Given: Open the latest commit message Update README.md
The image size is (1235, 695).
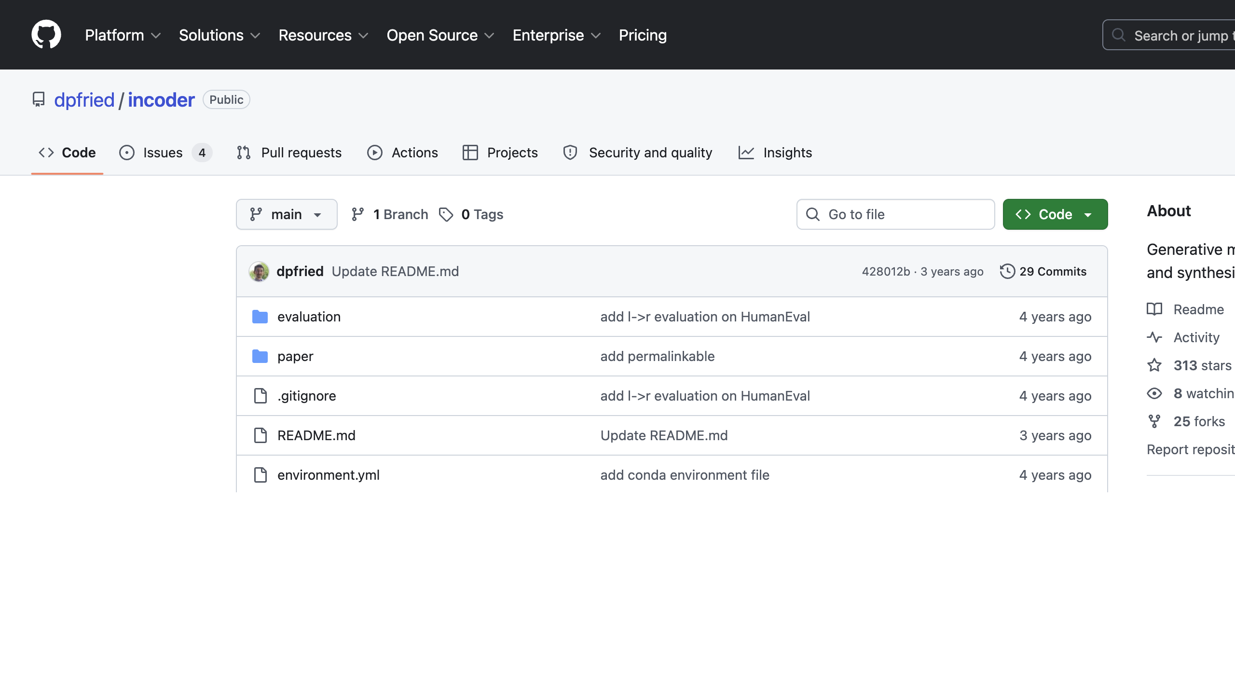Looking at the screenshot, I should (395, 271).
